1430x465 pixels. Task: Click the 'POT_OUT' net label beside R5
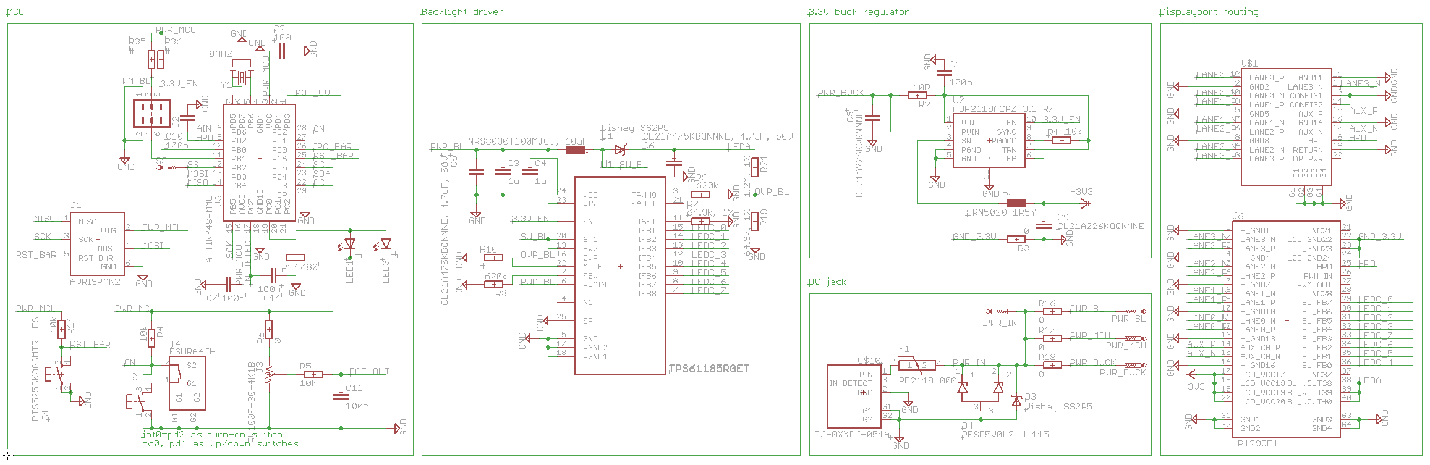(x=369, y=371)
